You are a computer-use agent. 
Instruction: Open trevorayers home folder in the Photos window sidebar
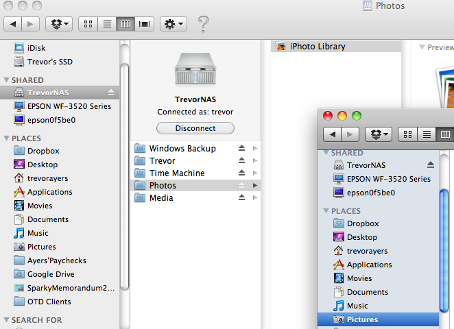[60, 178]
